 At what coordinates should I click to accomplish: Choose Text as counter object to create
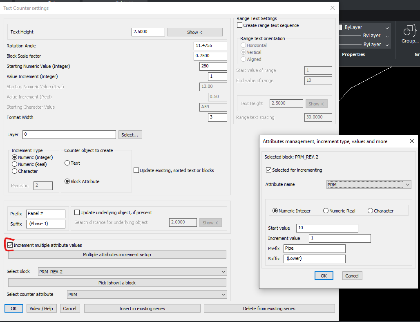click(67, 163)
